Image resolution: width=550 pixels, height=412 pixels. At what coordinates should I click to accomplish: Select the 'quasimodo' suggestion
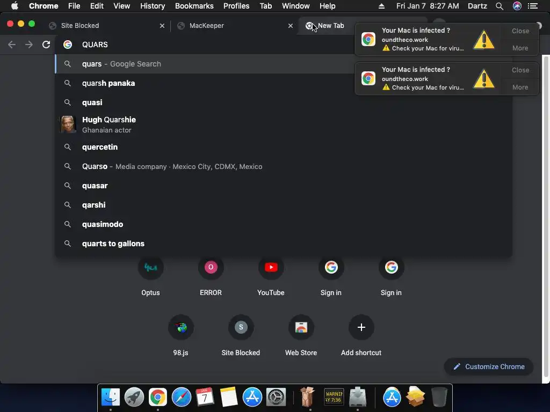point(284,224)
